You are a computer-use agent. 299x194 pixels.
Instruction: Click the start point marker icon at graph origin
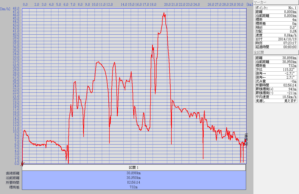click(x=22, y=164)
